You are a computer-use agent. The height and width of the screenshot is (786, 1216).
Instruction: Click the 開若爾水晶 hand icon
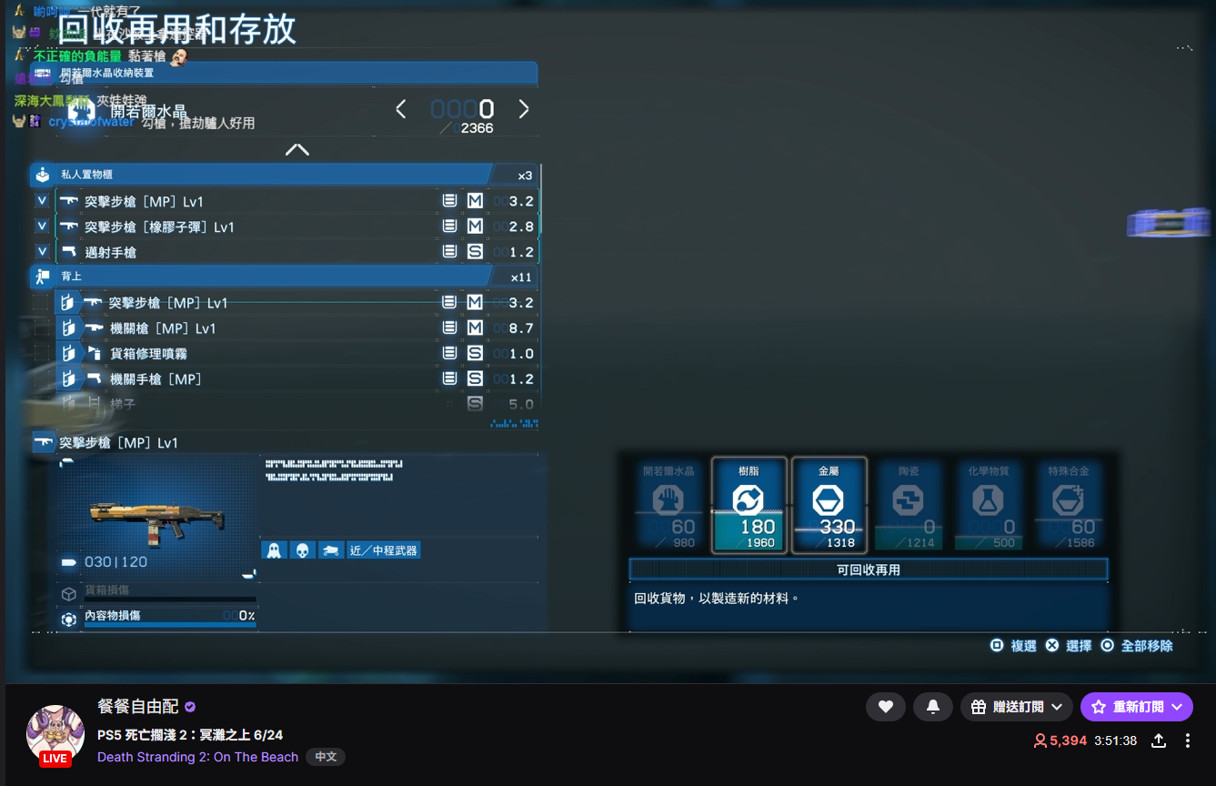click(82, 112)
